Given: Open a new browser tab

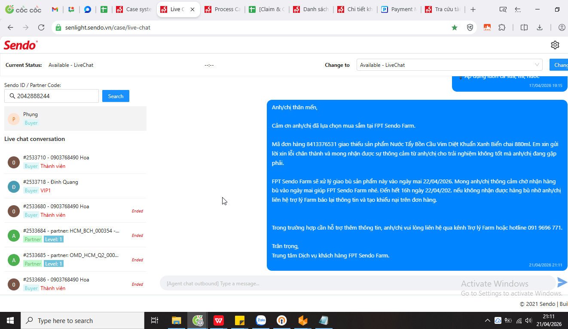Looking at the screenshot, I should [473, 9].
